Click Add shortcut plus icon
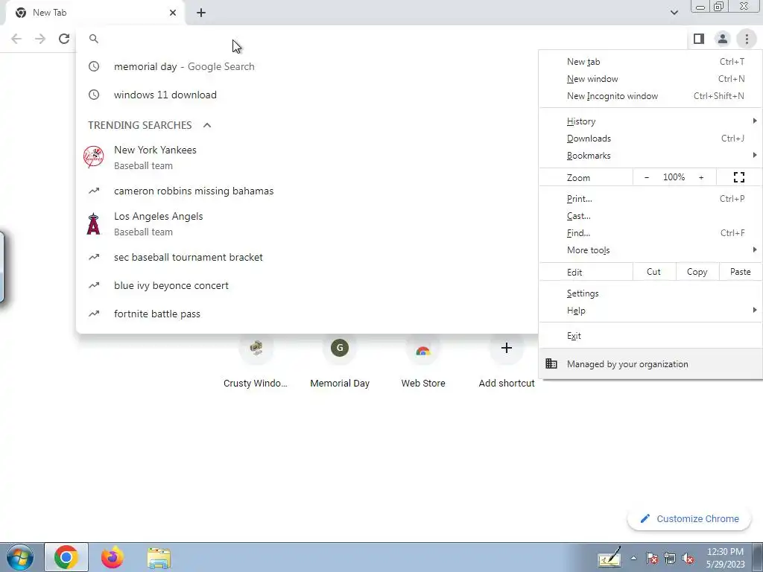The image size is (763, 572). (x=506, y=348)
